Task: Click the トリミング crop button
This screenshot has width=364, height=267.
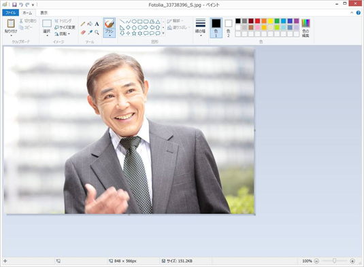Action: point(63,21)
